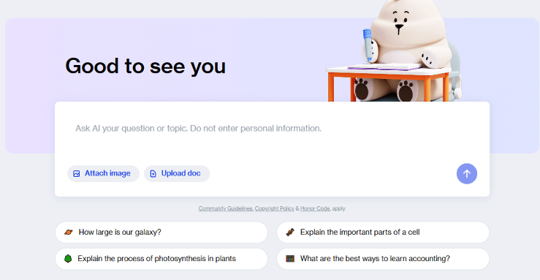Click the document icon in Upload doc
This screenshot has height=280, width=540.
pos(153,173)
